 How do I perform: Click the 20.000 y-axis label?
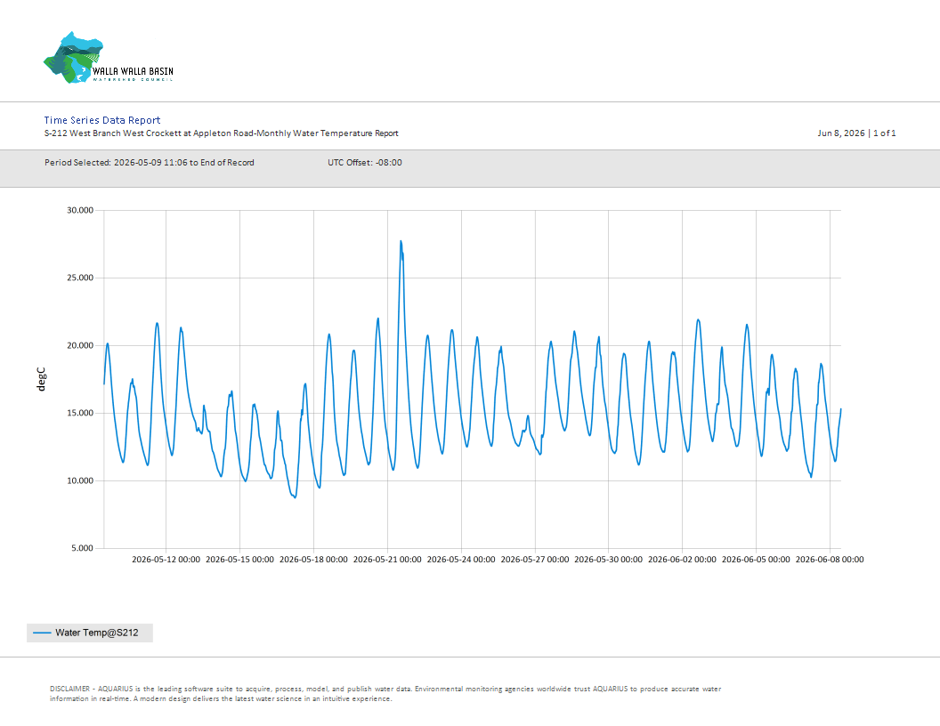(x=80, y=345)
